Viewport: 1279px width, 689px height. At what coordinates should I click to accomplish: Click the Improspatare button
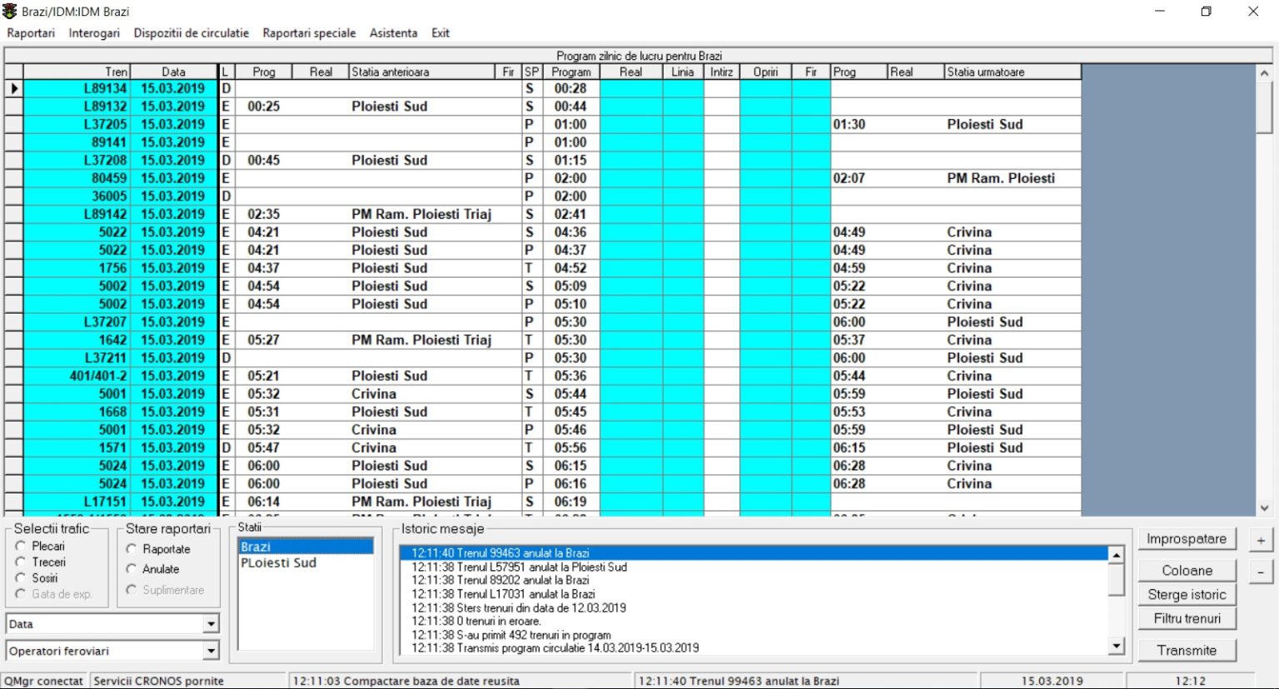pos(1187,539)
